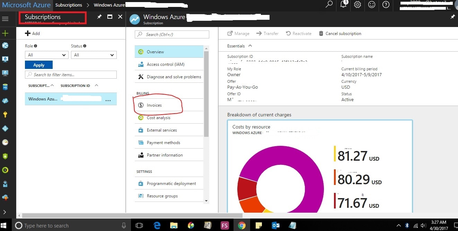Expand the Role filter dropdown
458x231 pixels.
[46, 55]
